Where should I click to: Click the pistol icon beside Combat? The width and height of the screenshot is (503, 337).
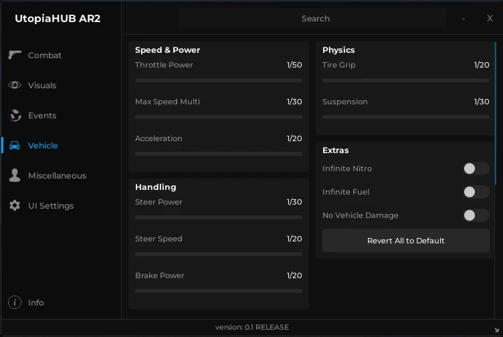(15, 55)
